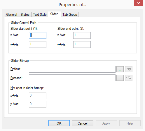Browse for Default slider bitmap with ellipsis button
This screenshot has width=145, height=131.
[x=120, y=69]
